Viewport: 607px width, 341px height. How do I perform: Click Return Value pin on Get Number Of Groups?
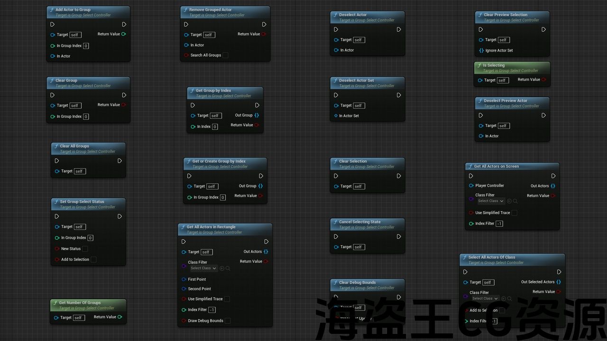(120, 317)
